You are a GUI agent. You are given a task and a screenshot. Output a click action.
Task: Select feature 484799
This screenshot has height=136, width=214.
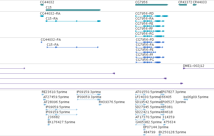click(144, 135)
